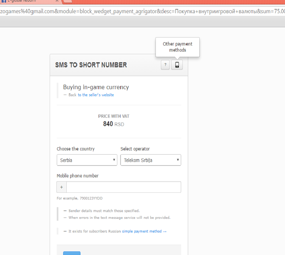Open the Serbia country dropdown
285x255 pixels.
click(87, 160)
